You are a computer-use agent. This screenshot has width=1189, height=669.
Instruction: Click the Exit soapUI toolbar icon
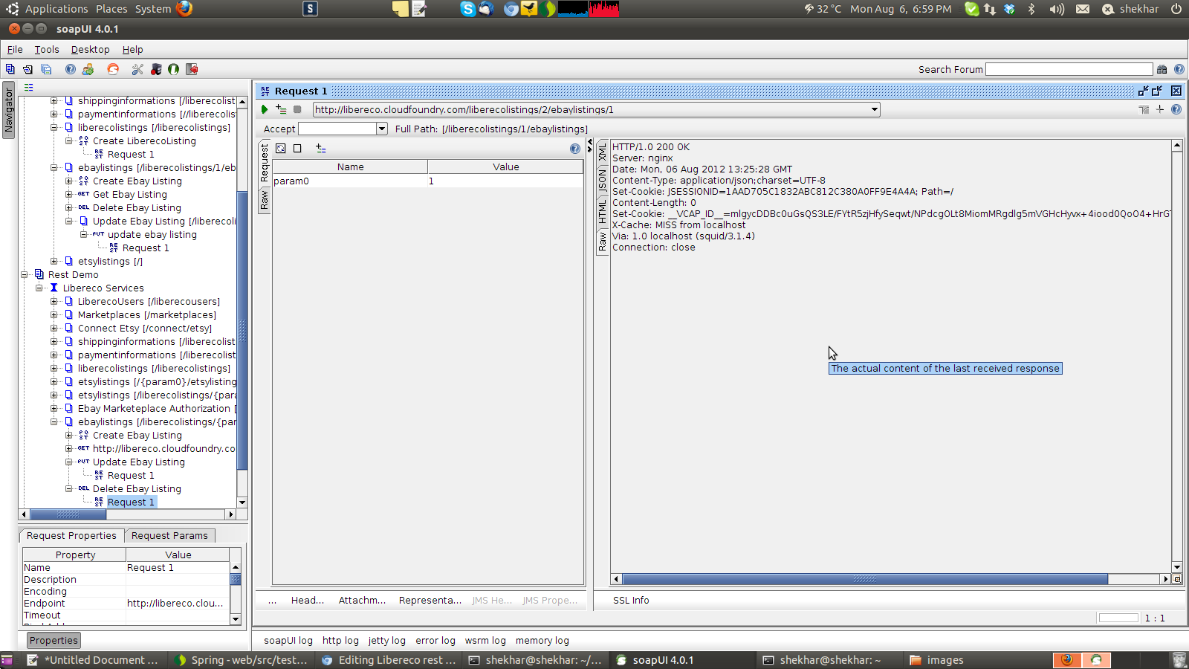click(192, 69)
